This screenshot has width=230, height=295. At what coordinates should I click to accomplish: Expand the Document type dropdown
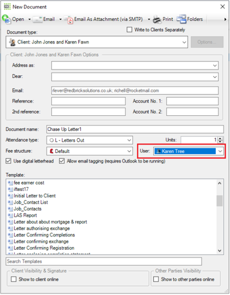coord(184,42)
